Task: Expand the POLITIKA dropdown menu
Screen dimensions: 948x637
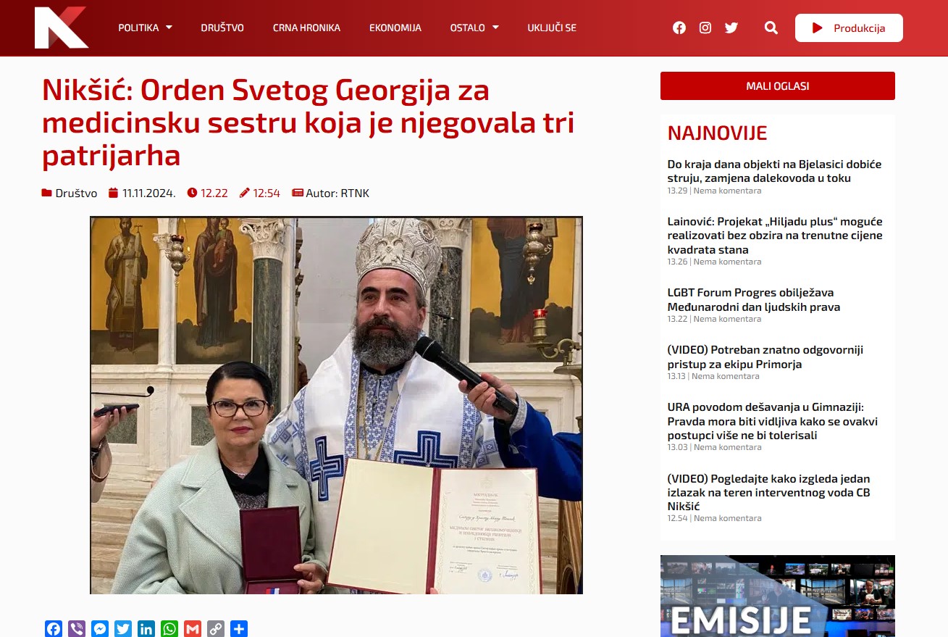Action: point(145,28)
